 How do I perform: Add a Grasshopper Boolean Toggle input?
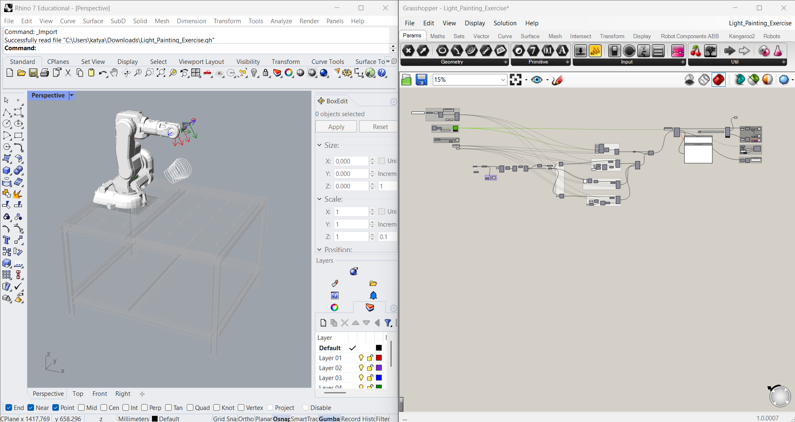(x=614, y=51)
